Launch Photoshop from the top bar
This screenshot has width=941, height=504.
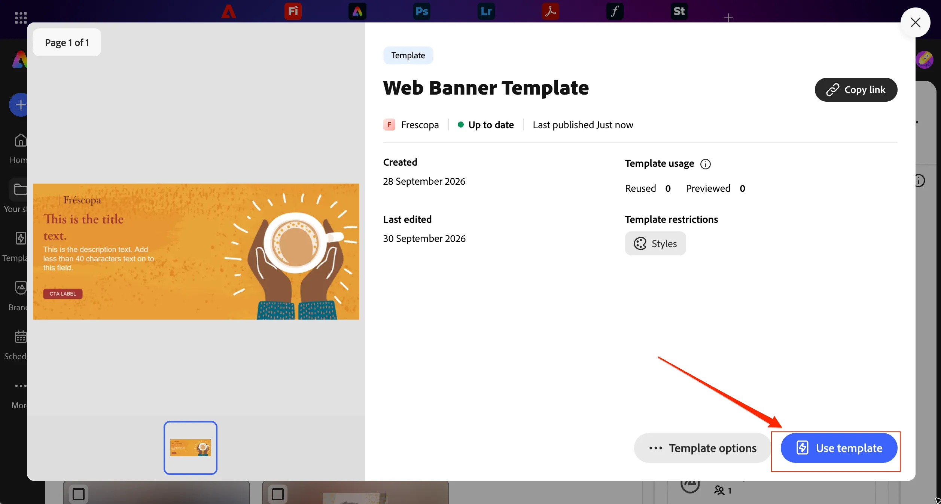click(422, 11)
